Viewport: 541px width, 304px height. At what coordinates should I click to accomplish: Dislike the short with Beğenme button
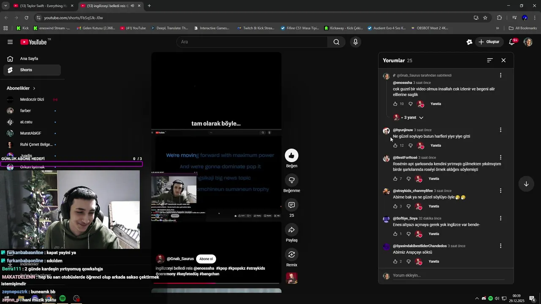pyautogui.click(x=292, y=180)
